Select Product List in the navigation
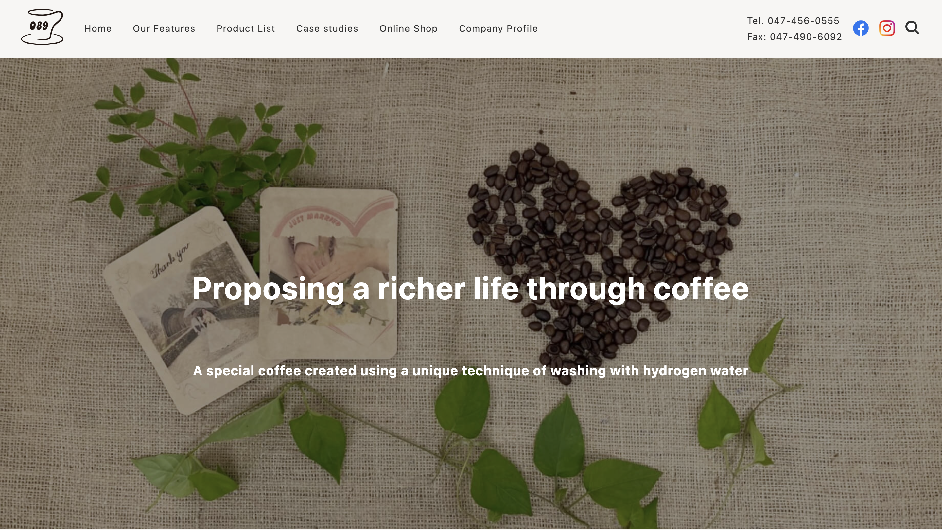This screenshot has width=942, height=530. point(246,28)
